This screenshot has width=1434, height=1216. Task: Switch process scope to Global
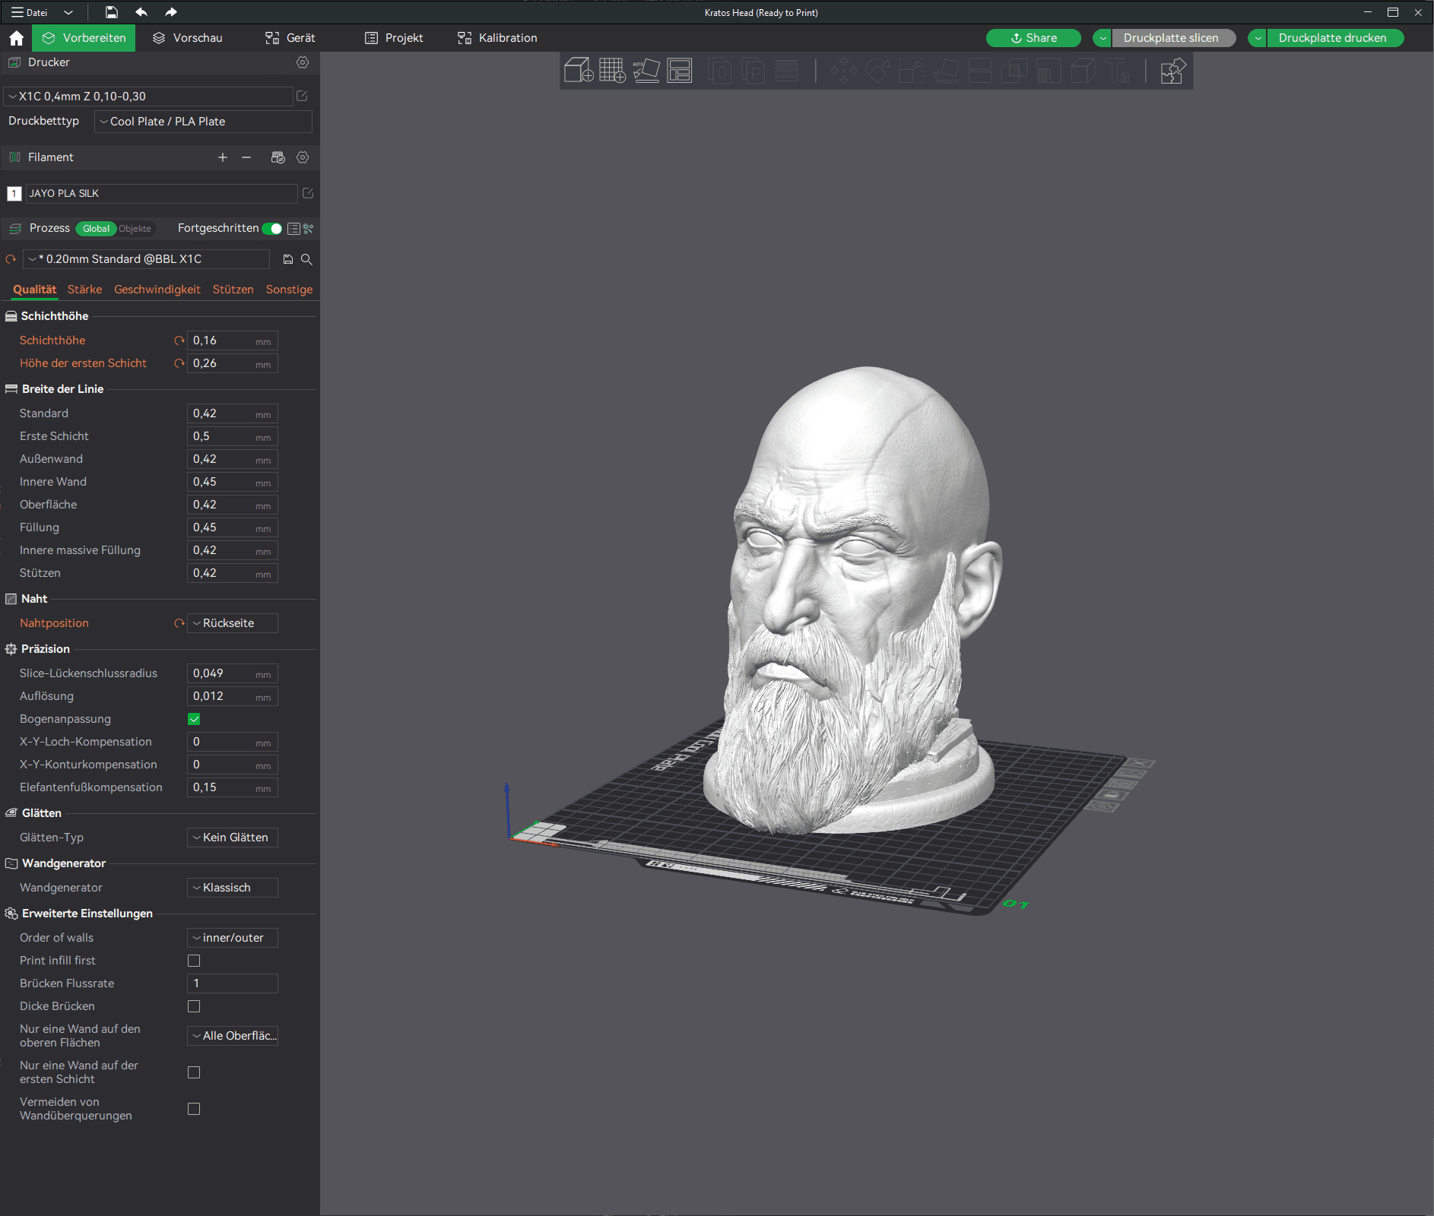96,229
